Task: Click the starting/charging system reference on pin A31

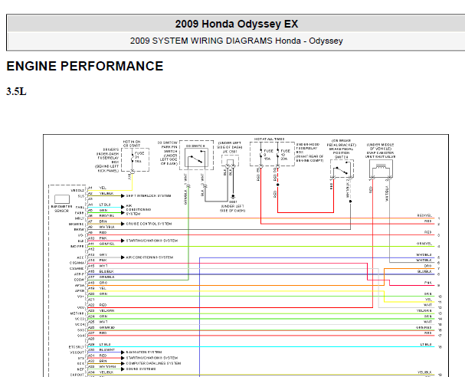Action: 152,358
